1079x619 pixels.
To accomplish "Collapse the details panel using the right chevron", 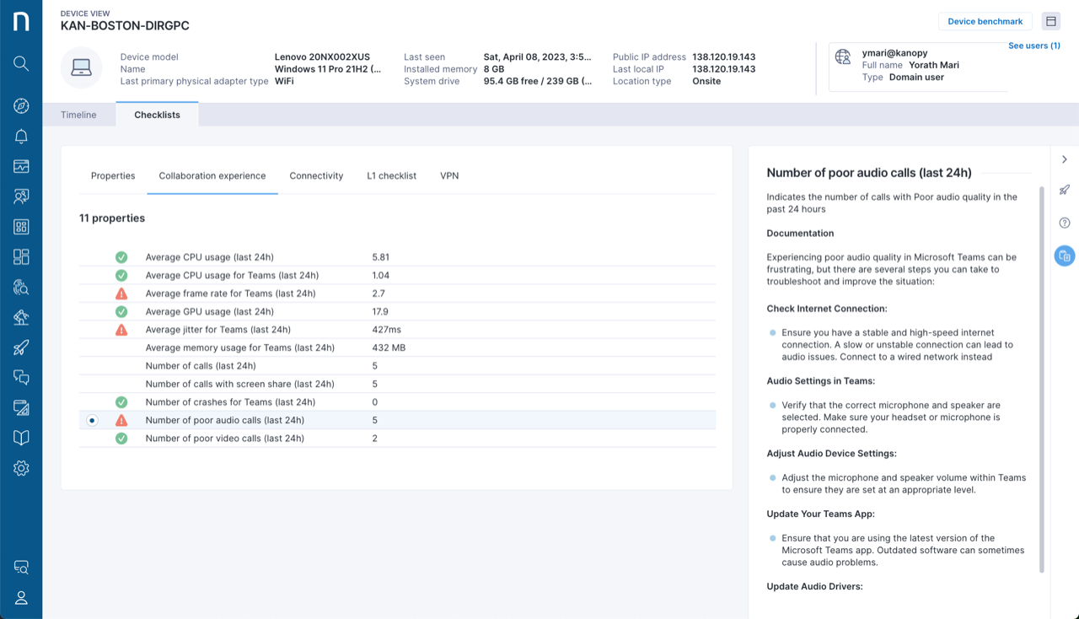I will [1064, 159].
